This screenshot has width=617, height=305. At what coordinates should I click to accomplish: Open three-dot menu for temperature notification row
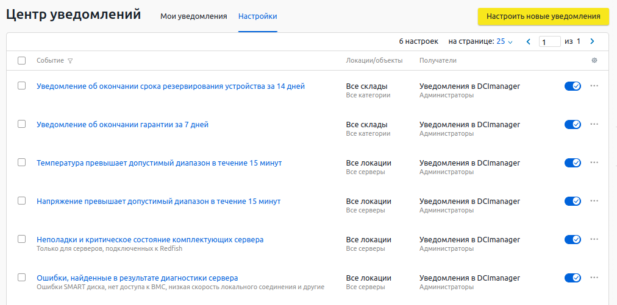coord(594,163)
